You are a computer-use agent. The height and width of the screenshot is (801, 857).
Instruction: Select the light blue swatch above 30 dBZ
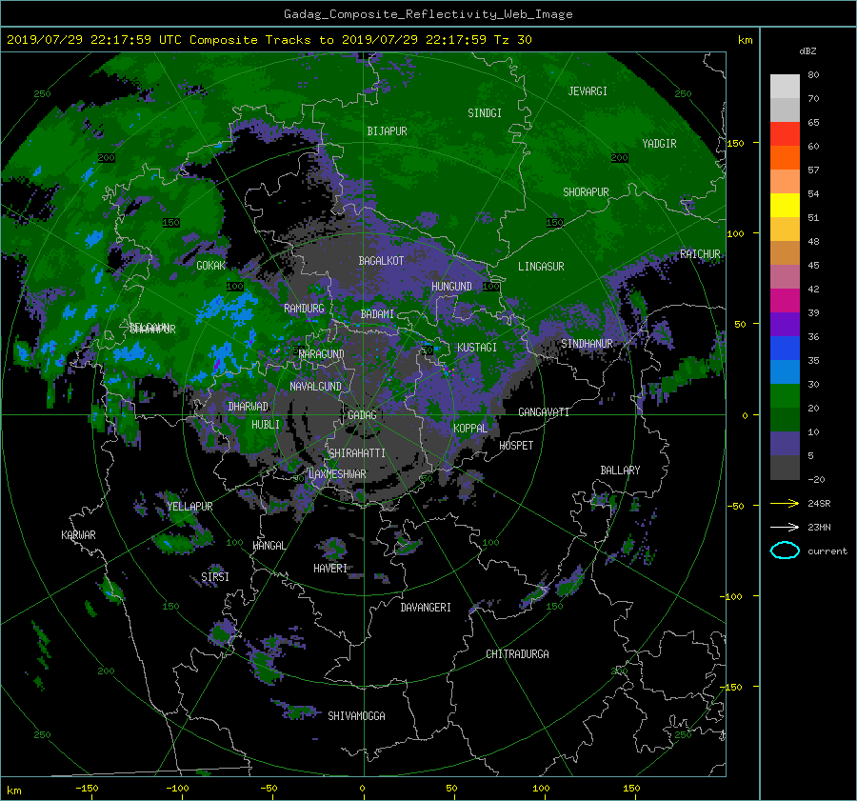pyautogui.click(x=785, y=371)
